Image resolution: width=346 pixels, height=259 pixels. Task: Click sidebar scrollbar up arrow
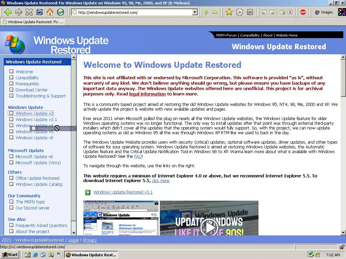click(x=74, y=57)
